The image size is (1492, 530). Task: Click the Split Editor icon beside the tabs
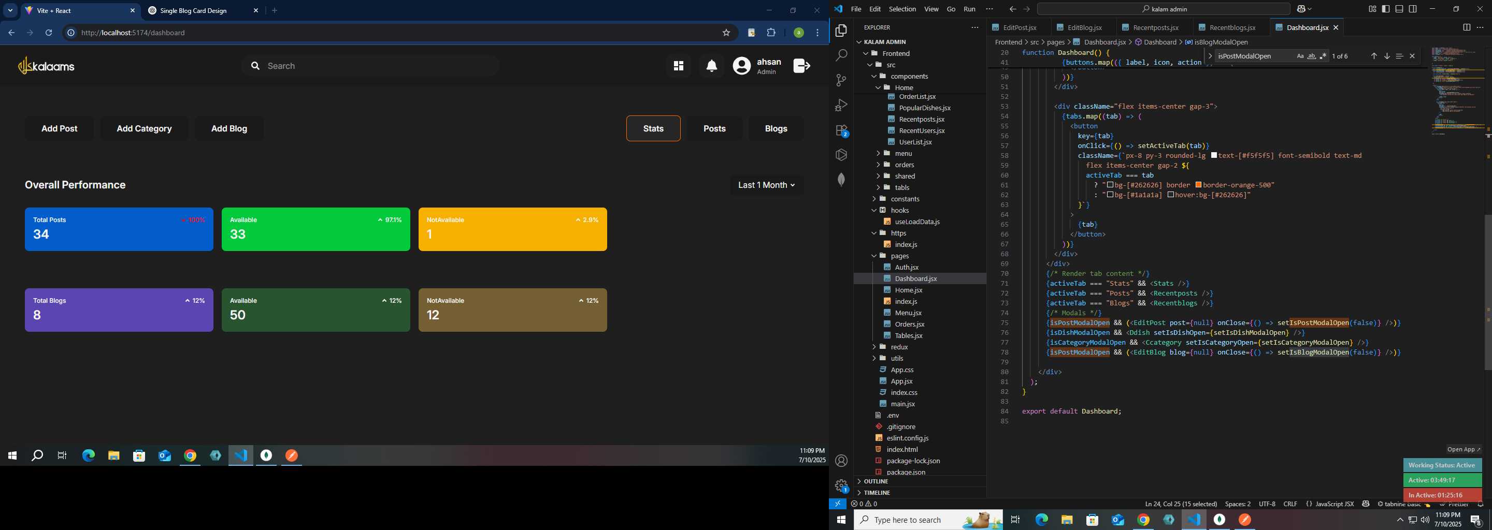click(1467, 27)
